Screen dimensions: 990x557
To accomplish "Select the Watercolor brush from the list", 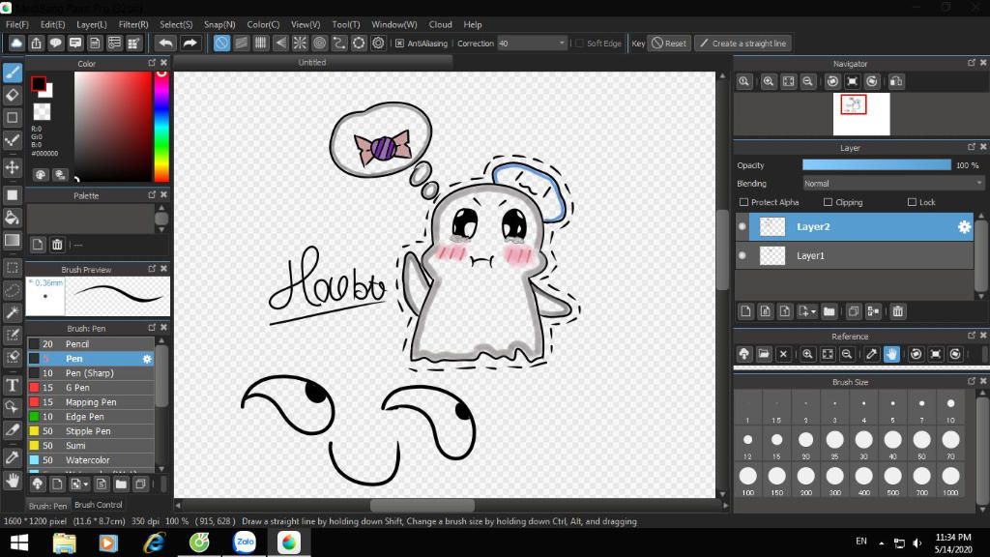I will point(87,460).
